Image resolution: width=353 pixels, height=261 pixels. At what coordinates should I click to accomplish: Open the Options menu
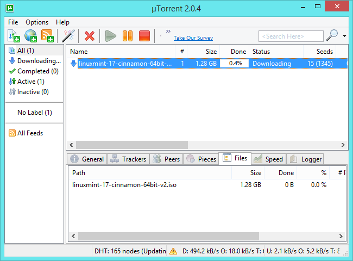(x=37, y=22)
